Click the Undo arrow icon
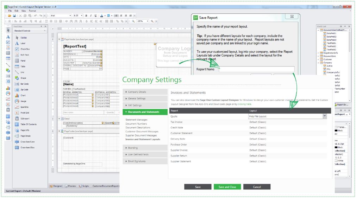This screenshot has width=356, height=198. tap(36, 15)
